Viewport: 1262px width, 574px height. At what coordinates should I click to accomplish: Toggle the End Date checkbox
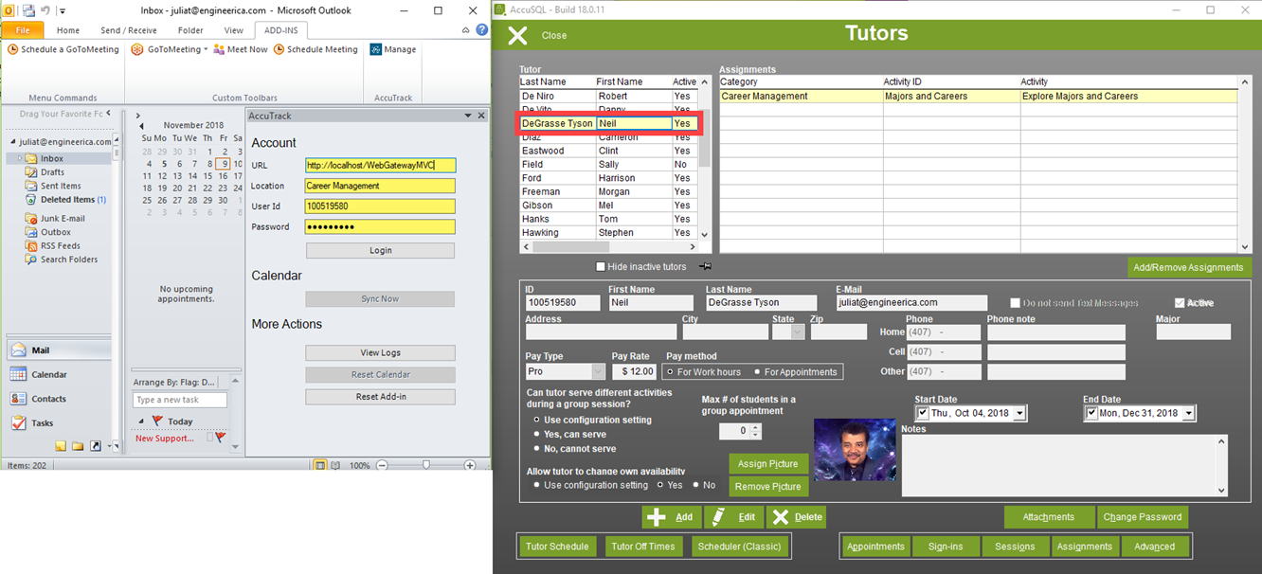(1091, 414)
